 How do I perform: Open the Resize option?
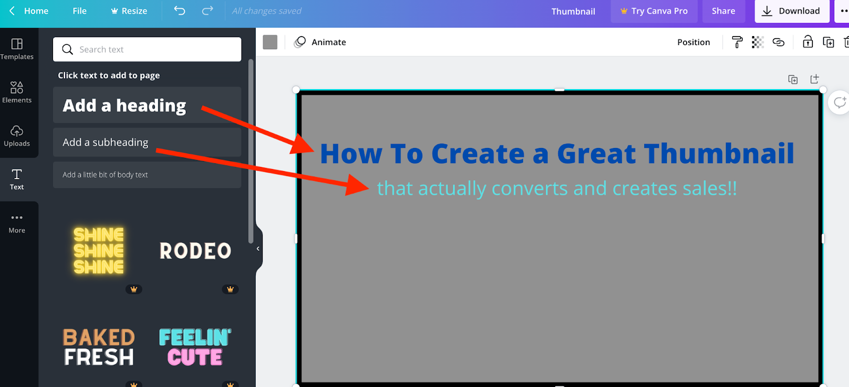tap(129, 11)
